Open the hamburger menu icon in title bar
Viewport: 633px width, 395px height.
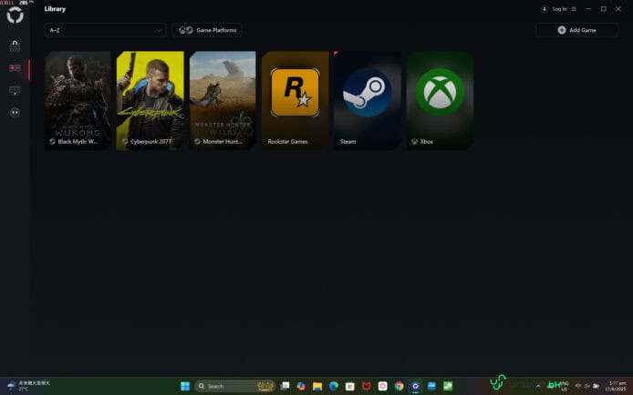click(574, 9)
